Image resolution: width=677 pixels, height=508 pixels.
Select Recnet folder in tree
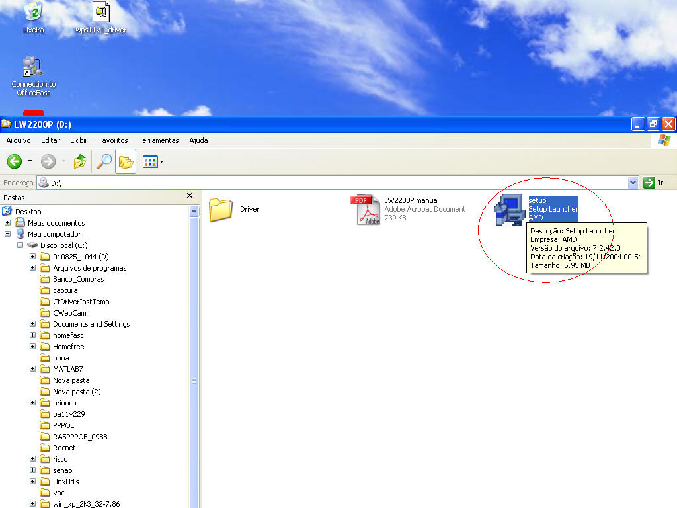(x=64, y=448)
